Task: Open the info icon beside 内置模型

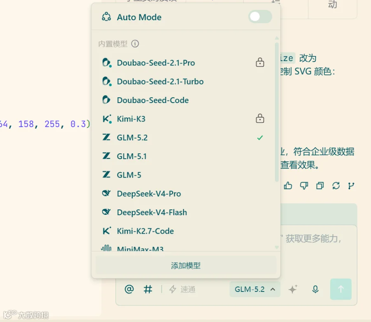Action: tap(135, 44)
